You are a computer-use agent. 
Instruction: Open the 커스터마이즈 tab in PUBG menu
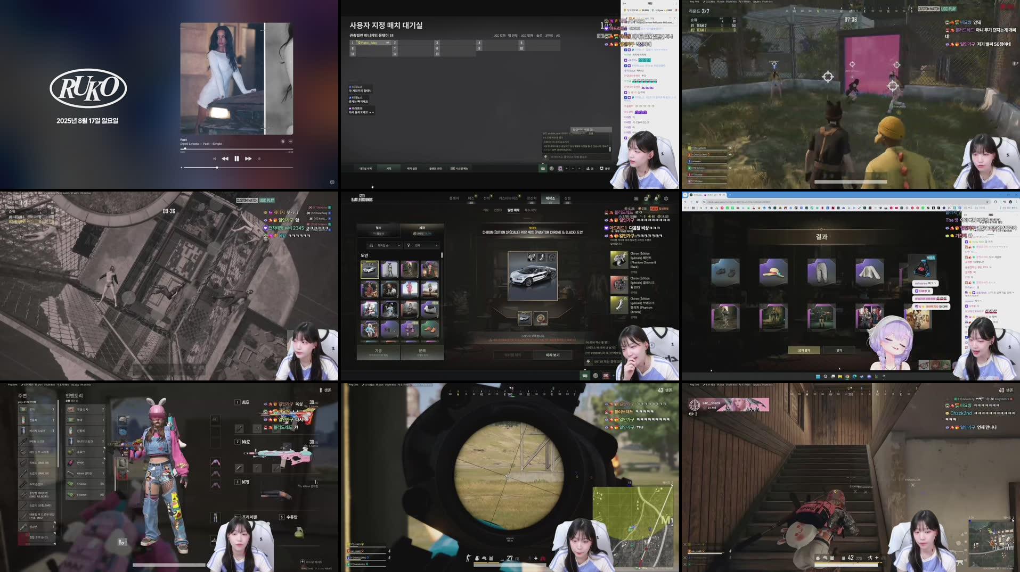click(x=508, y=198)
